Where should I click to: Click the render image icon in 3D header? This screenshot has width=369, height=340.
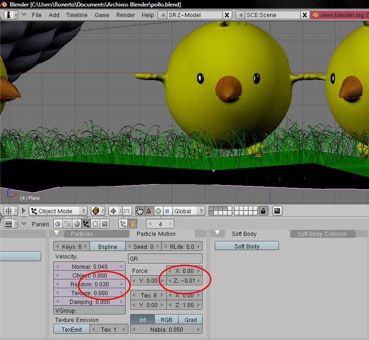277,211
